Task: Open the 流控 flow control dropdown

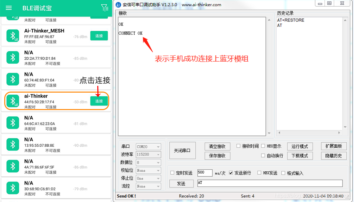Action: tap(148, 186)
